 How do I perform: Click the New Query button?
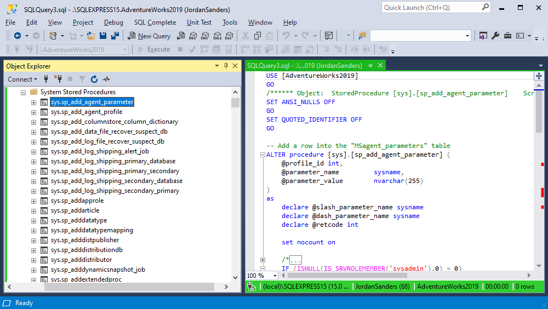coord(149,36)
